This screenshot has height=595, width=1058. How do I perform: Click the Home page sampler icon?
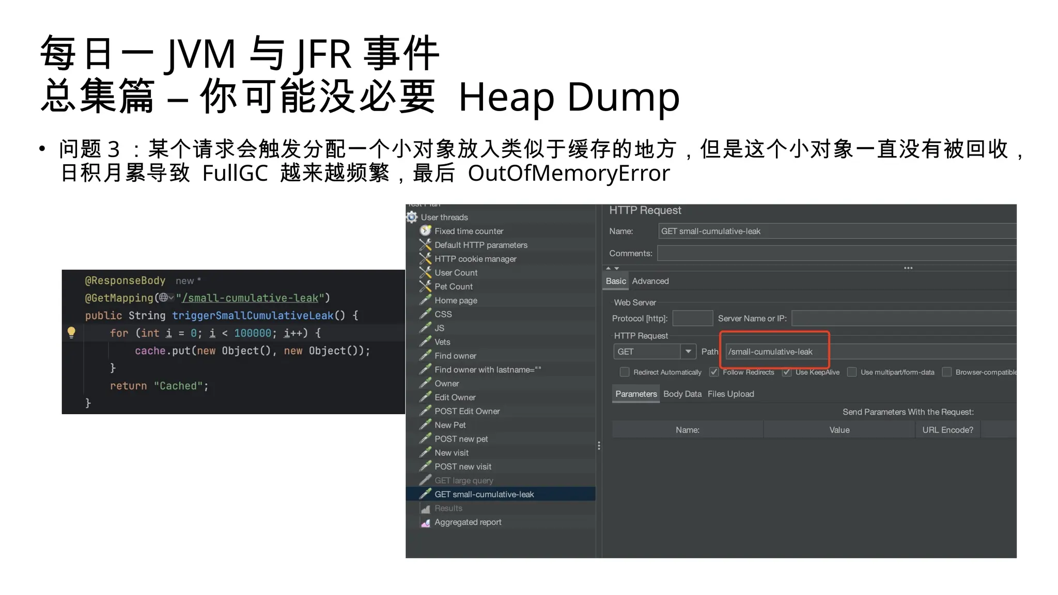[x=425, y=300]
